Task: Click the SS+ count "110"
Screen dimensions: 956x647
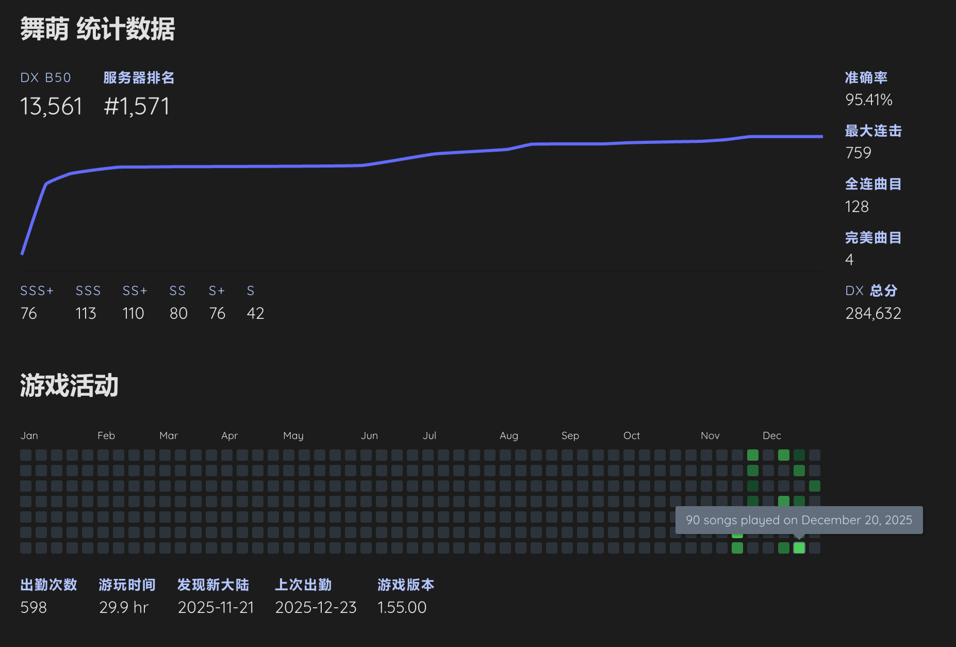Action: coord(133,313)
